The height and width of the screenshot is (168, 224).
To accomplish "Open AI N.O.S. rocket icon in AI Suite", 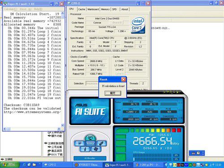I will click(102, 143).
